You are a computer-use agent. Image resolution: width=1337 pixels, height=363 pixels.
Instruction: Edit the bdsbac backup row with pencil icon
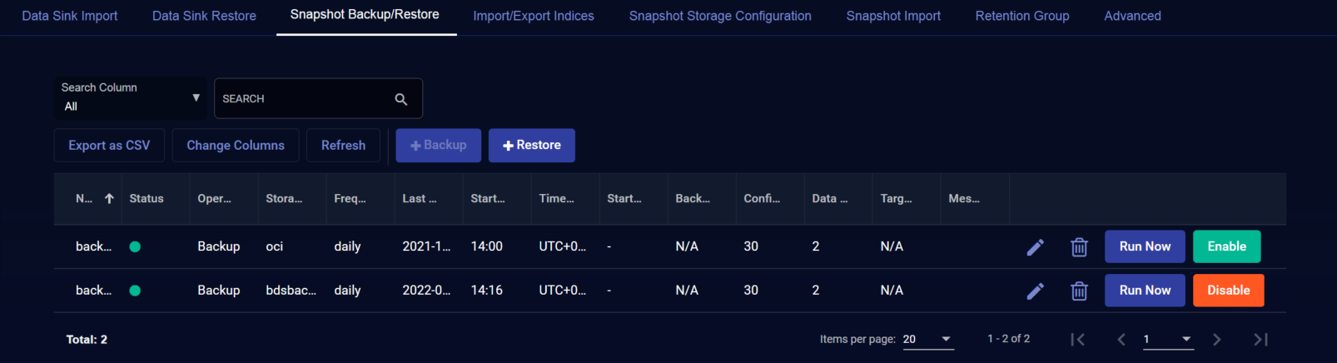pos(1035,291)
